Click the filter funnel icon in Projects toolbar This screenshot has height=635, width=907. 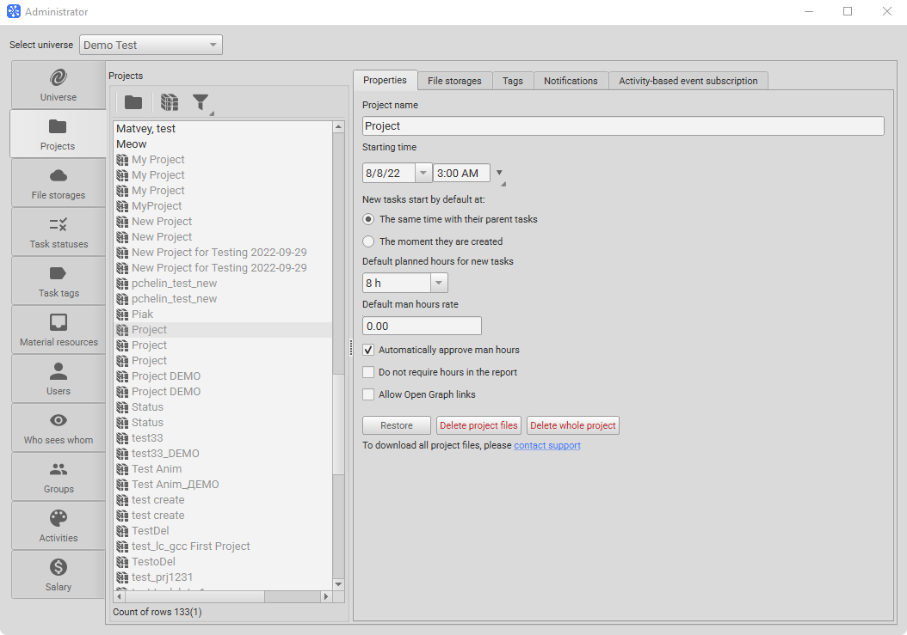point(201,103)
